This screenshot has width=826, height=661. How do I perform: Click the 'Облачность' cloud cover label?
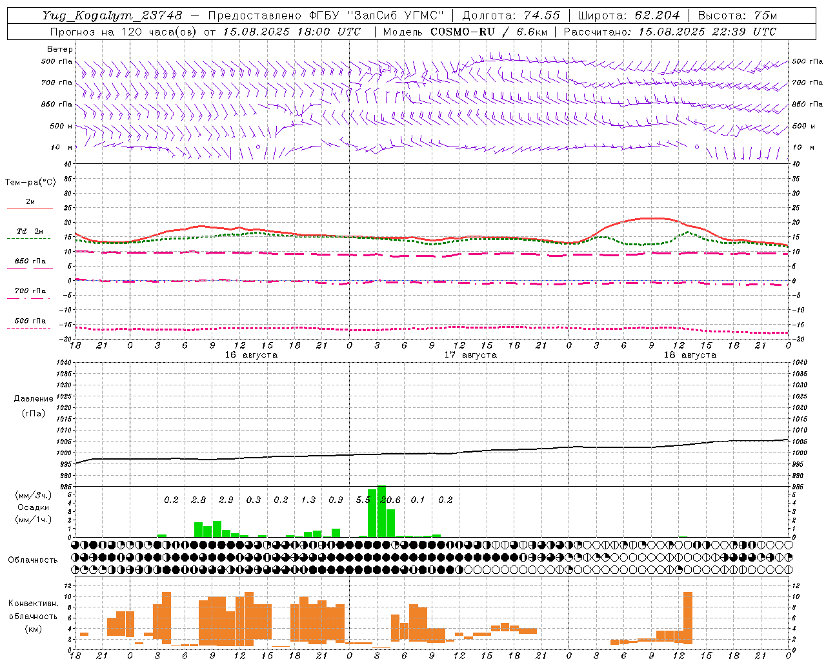pos(33,560)
